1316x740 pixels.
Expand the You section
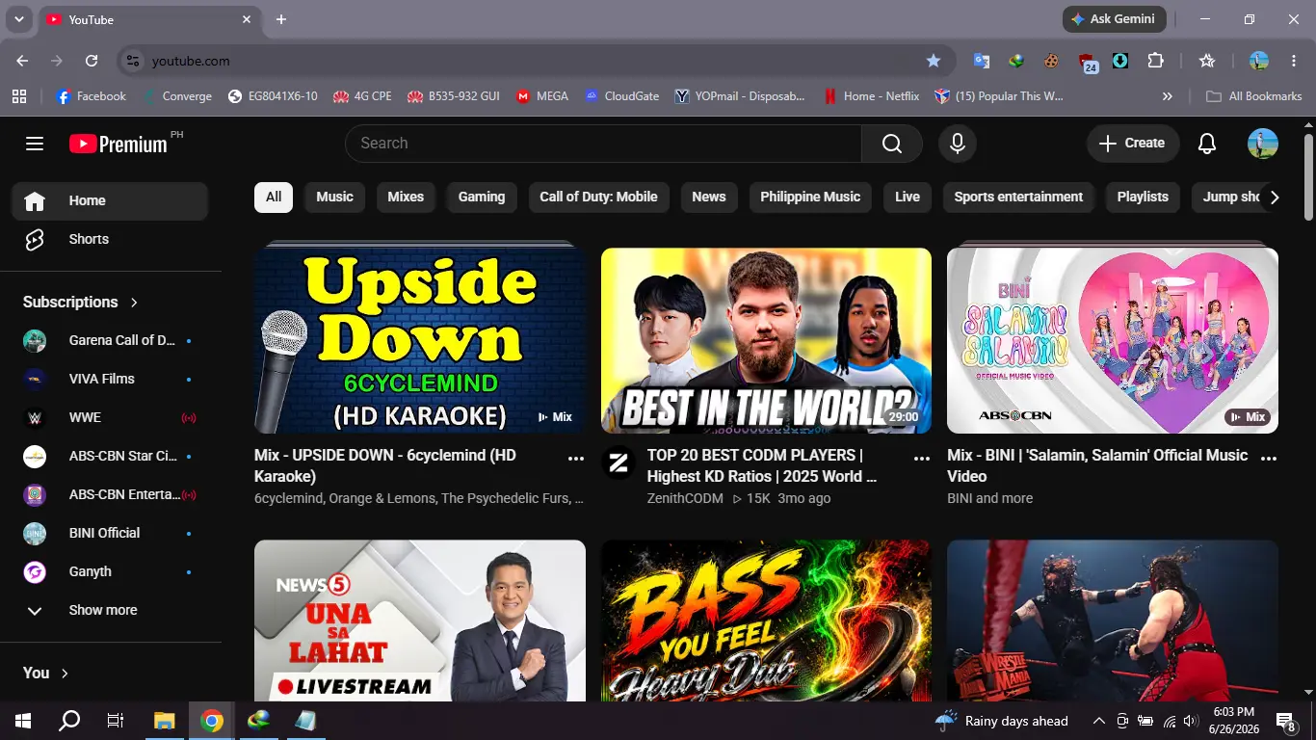click(46, 674)
